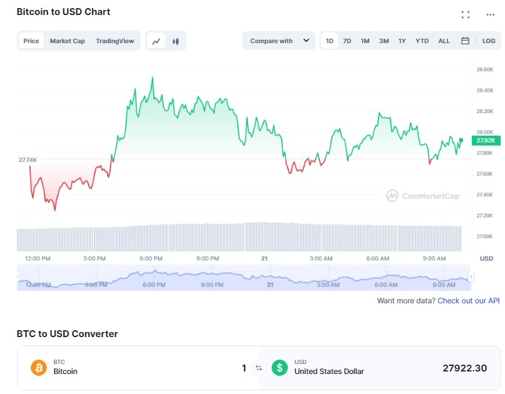
Task: Switch to candlestick chart icon
Action: (175, 41)
